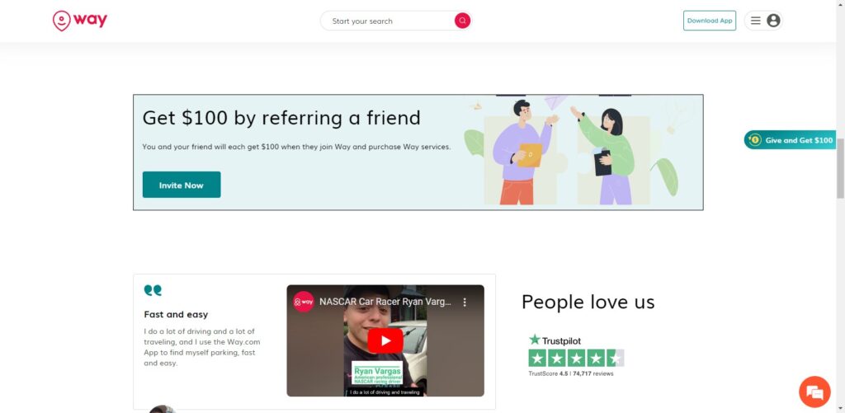Click the 74,717 reviews link
Image resolution: width=845 pixels, height=413 pixels.
(x=592, y=373)
